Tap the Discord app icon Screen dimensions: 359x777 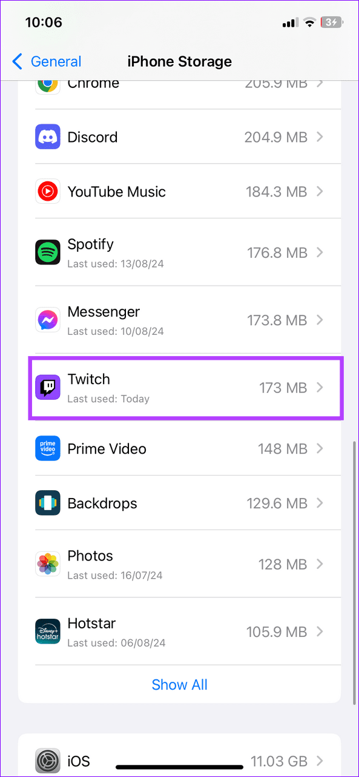pyautogui.click(x=48, y=136)
